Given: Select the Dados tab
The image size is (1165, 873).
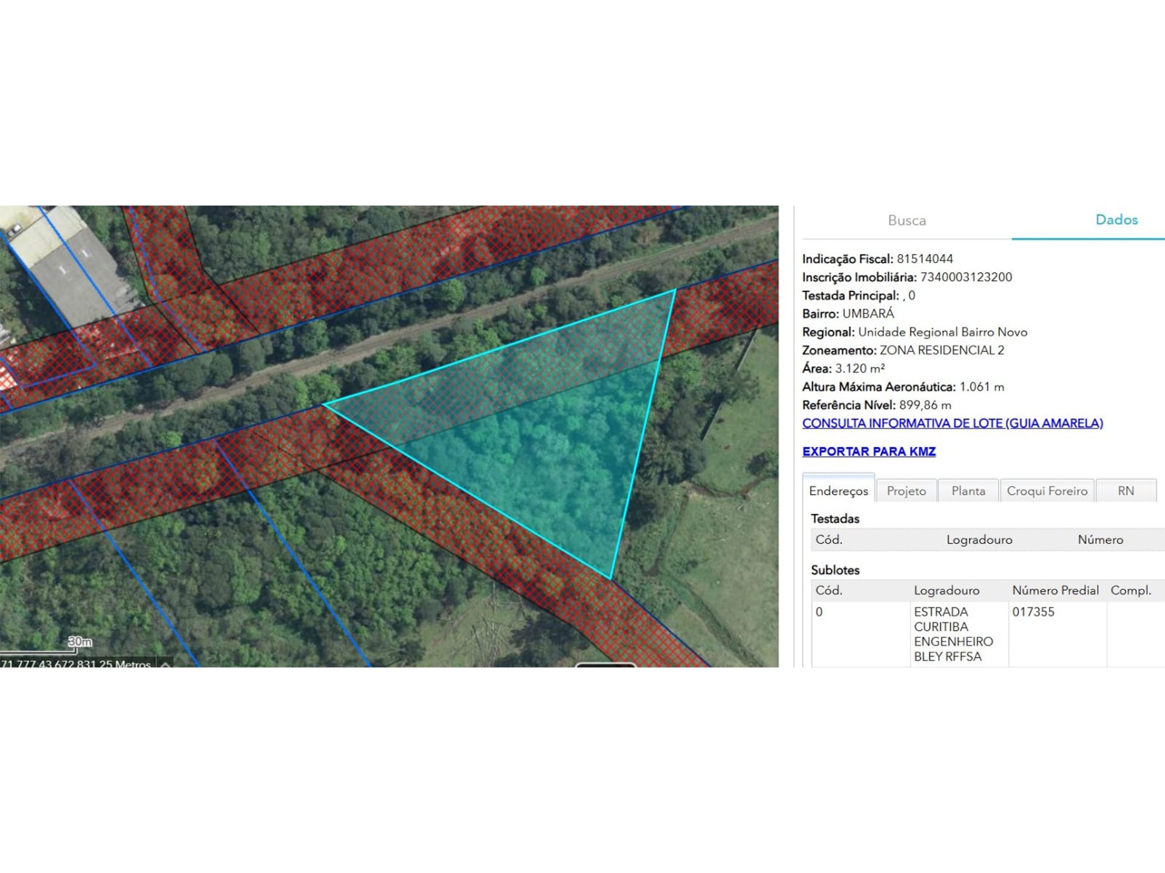Looking at the screenshot, I should coord(1116,219).
